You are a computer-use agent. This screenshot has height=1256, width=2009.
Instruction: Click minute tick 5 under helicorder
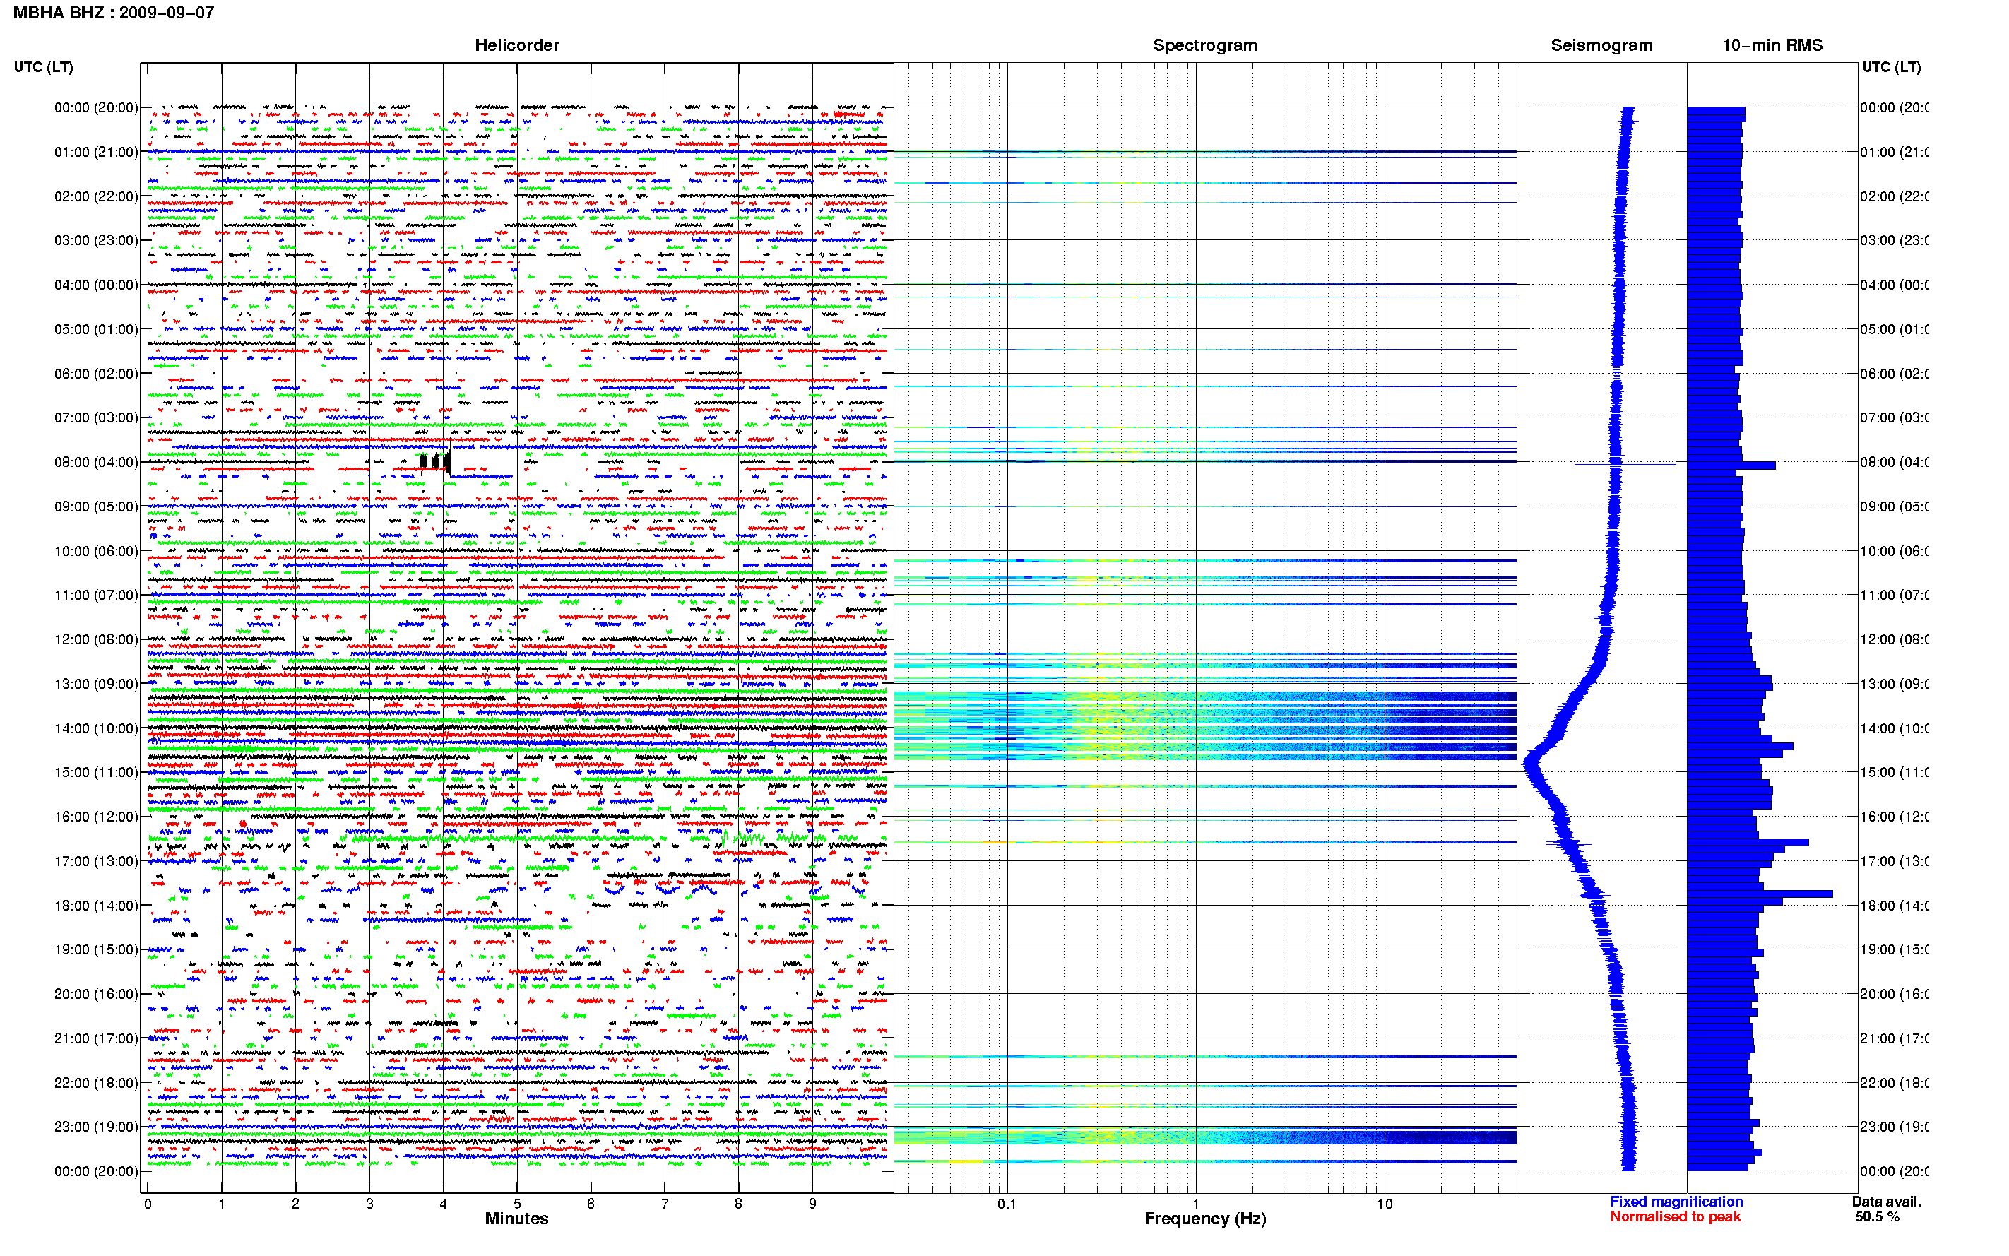516,1204
